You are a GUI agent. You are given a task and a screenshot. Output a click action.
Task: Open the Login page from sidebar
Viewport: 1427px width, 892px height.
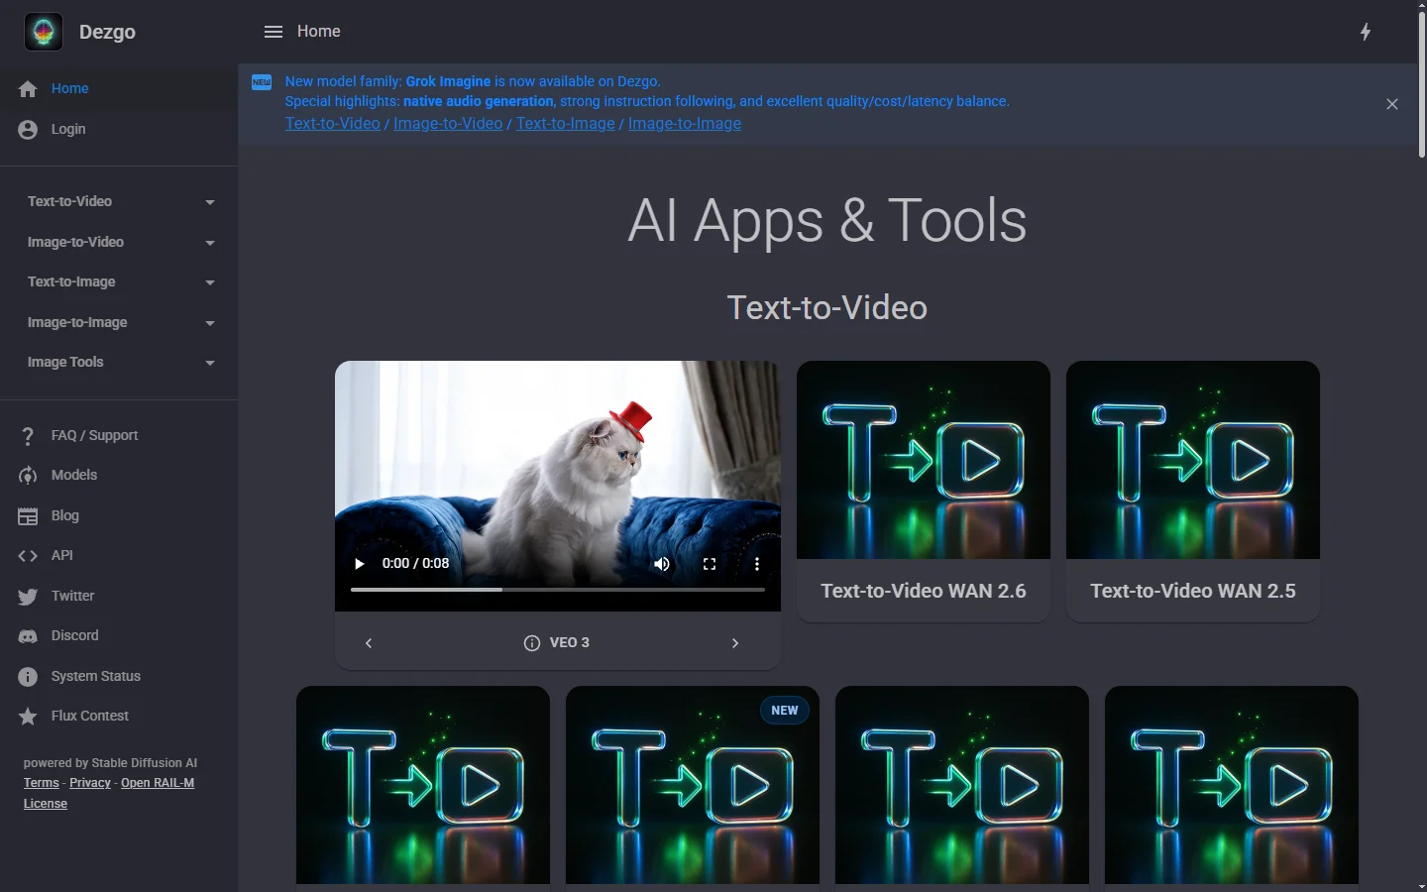click(x=119, y=129)
